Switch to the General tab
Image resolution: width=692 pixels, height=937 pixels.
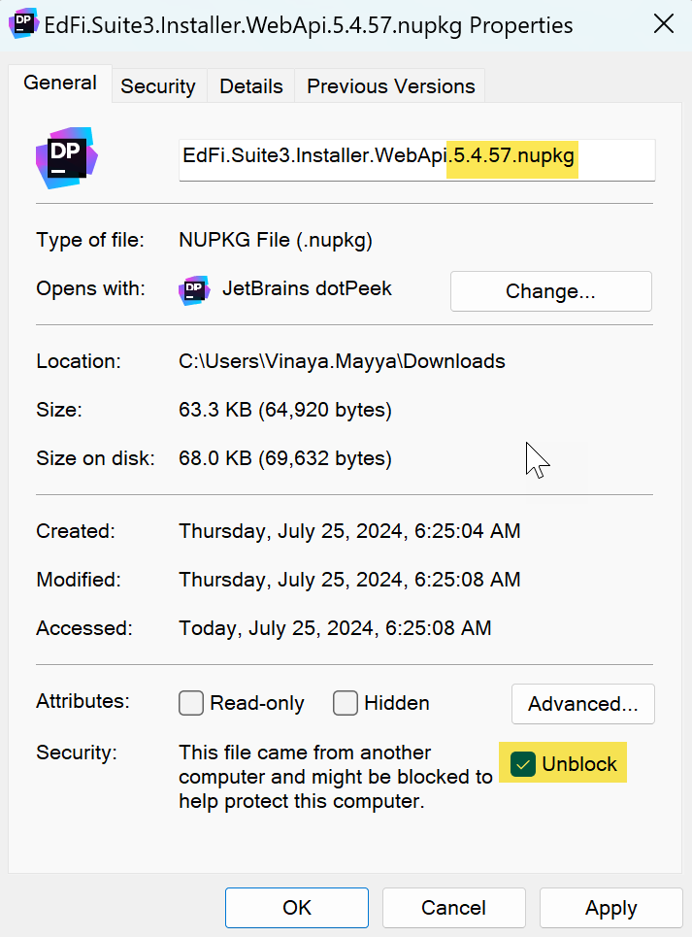point(60,84)
